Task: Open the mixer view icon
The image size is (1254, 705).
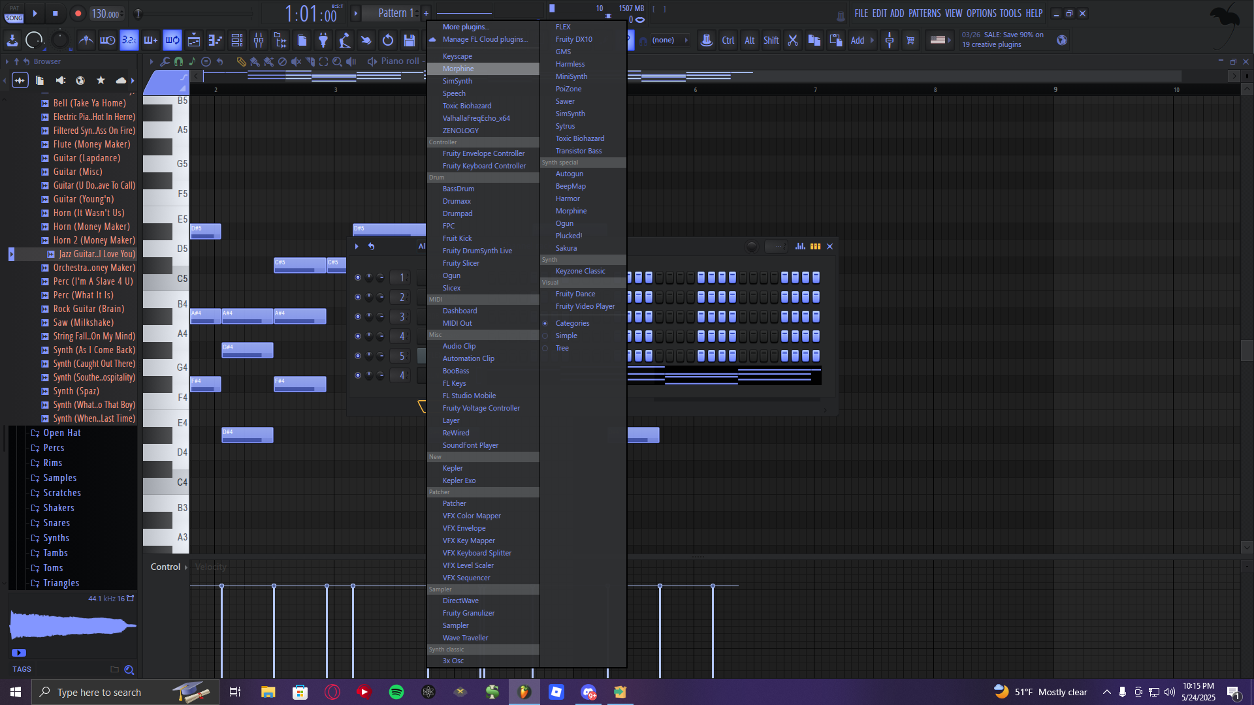Action: point(259,40)
